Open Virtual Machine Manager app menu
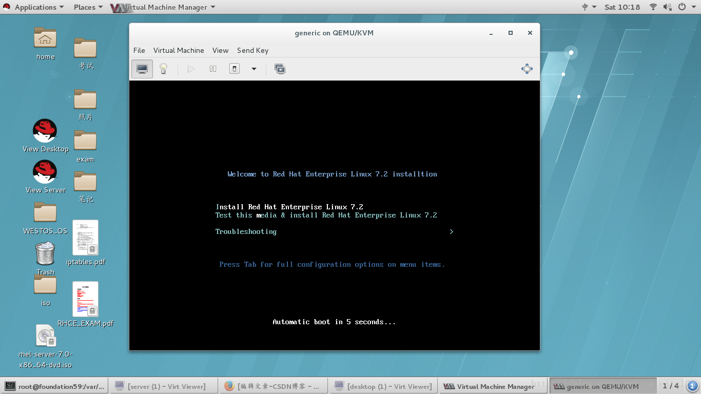The width and height of the screenshot is (701, 394). point(163,7)
